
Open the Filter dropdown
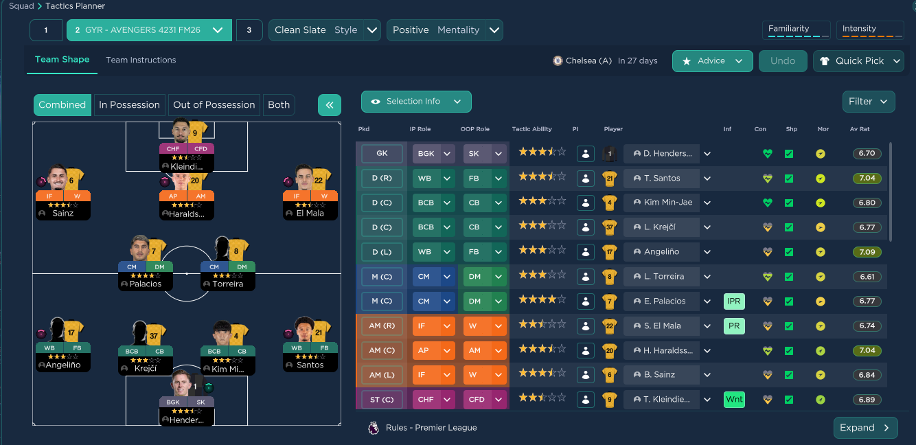pos(869,102)
